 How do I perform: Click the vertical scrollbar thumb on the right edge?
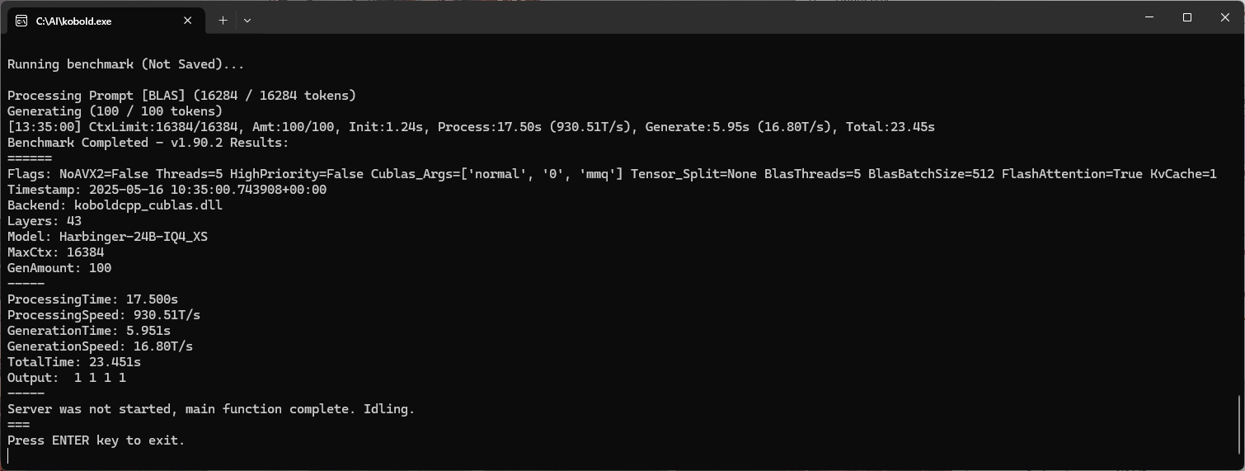1239,431
